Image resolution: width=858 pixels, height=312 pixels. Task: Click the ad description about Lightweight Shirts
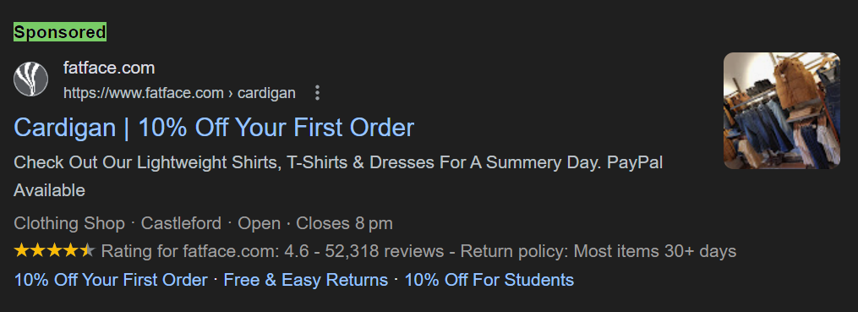[338, 176]
